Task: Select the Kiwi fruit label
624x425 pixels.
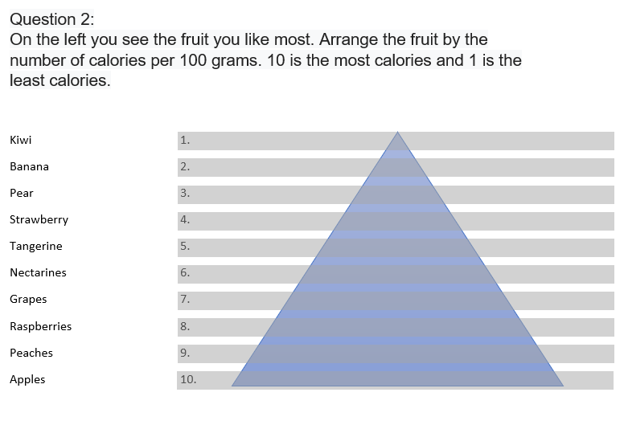Action: (21, 140)
